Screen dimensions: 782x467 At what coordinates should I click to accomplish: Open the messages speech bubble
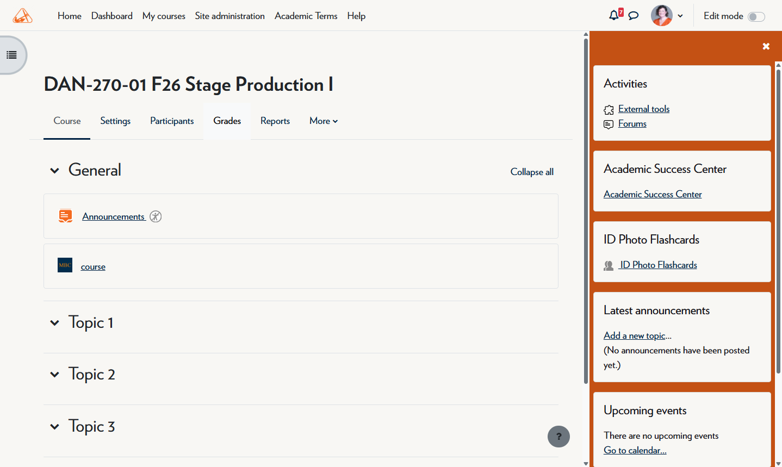[x=634, y=16]
